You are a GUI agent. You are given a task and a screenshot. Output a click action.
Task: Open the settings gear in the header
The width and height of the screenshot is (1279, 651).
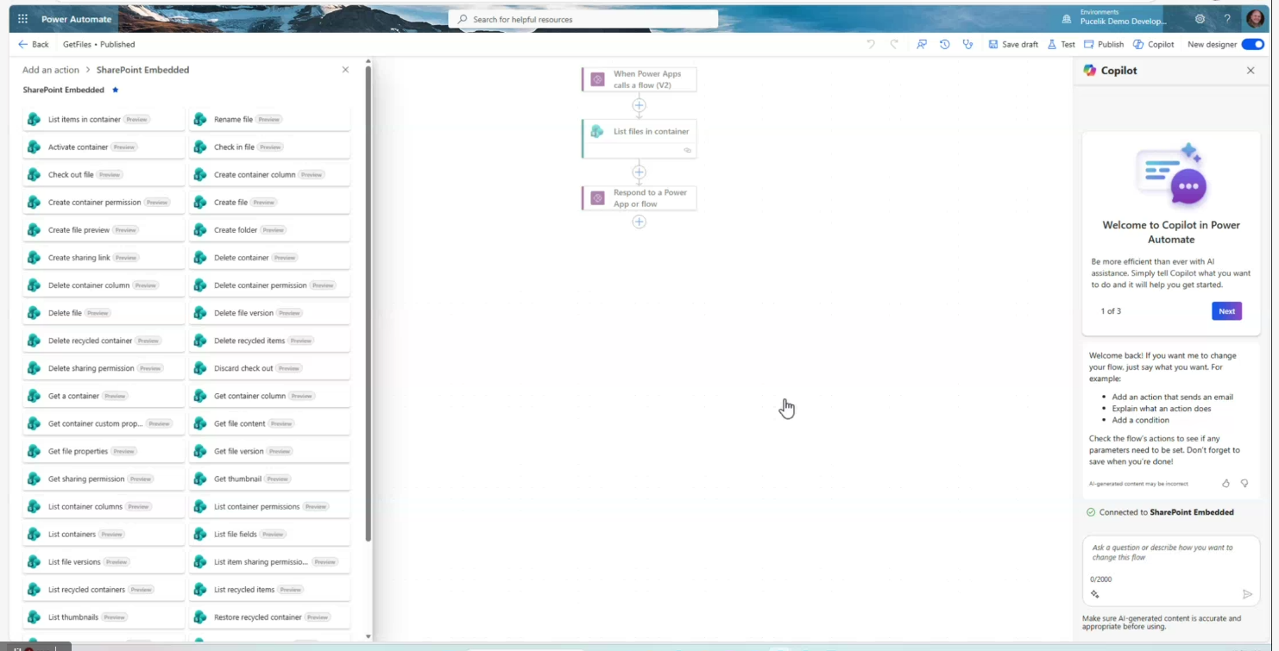pos(1200,19)
